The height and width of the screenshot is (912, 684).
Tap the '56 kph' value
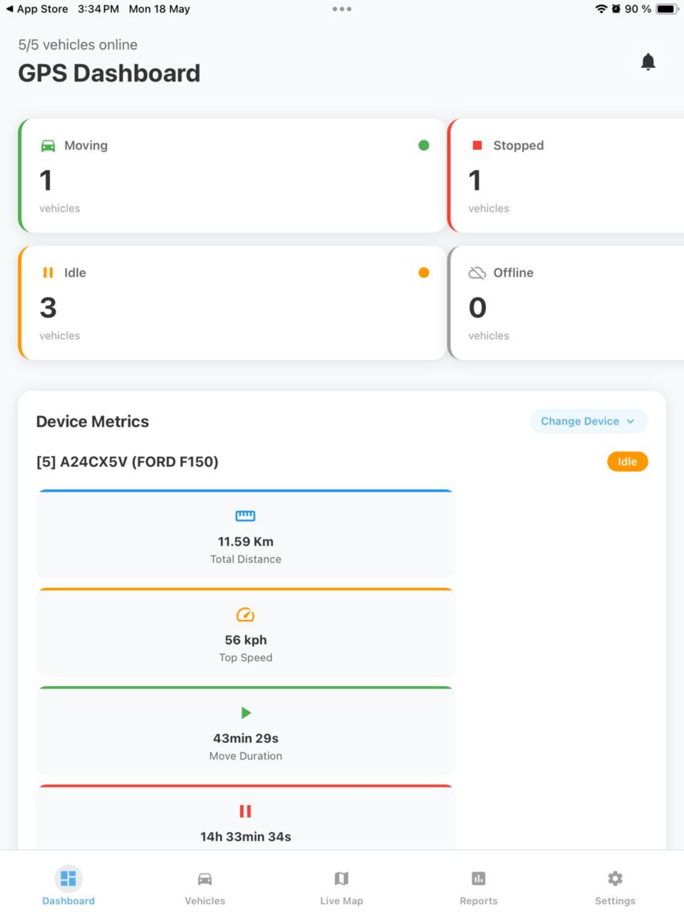246,640
